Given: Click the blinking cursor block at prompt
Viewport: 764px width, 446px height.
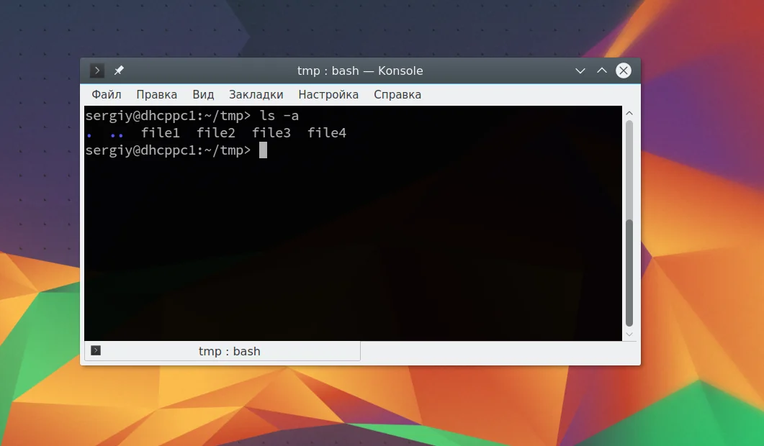Looking at the screenshot, I should pos(263,150).
